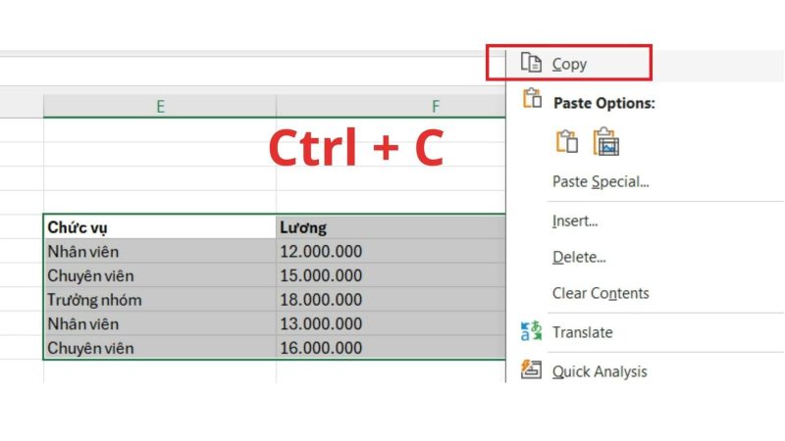Select column E header
This screenshot has height=441, width=785.
click(x=160, y=106)
